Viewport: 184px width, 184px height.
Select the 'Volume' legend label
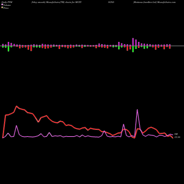pos(7,5)
